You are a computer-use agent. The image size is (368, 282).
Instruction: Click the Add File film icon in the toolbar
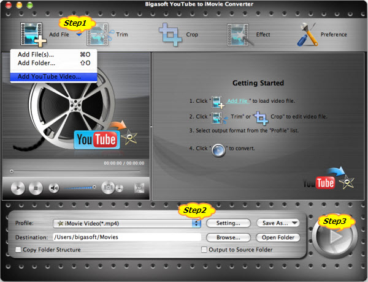click(33, 34)
